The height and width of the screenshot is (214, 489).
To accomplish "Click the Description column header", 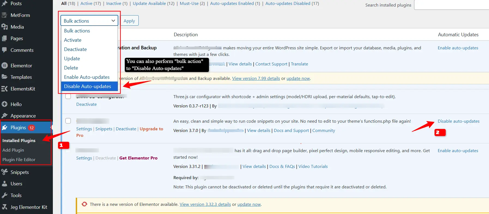I will coord(186,35).
